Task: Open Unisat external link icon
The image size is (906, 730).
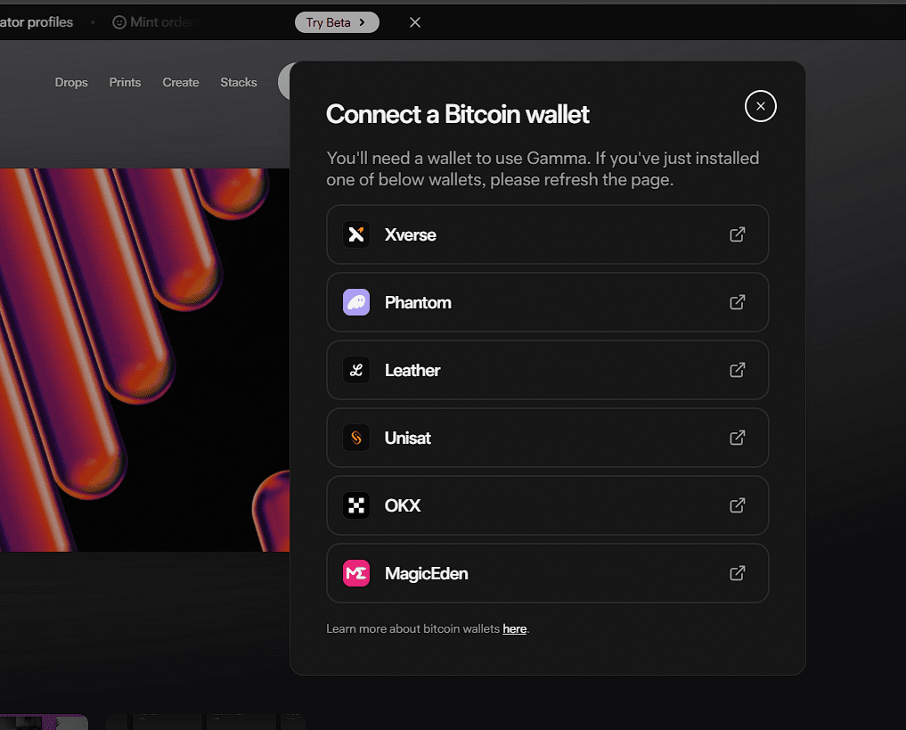Action: 738,438
